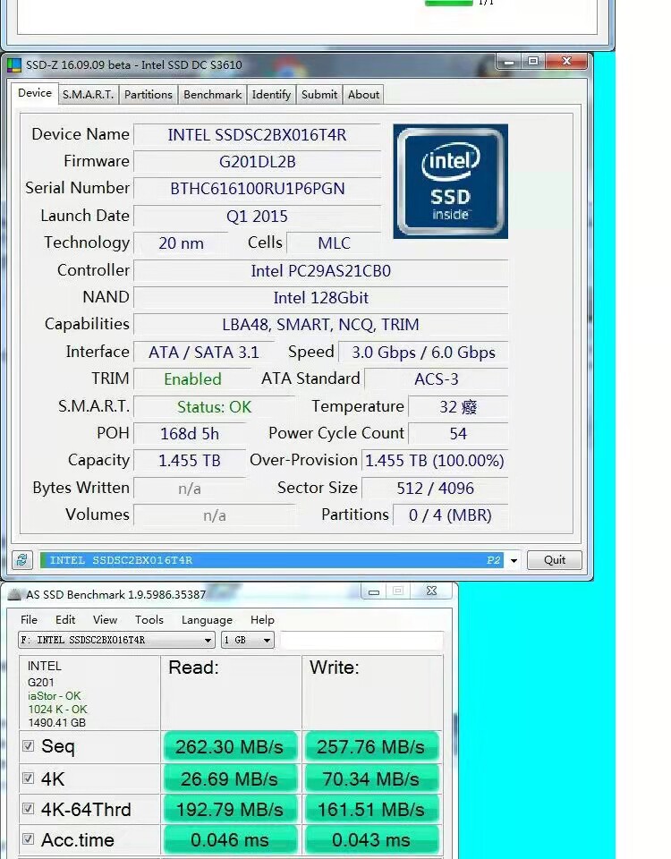The height and width of the screenshot is (859, 671).
Task: Click the 4K-64Thrd write result 161.51 MB/s
Action: [370, 809]
